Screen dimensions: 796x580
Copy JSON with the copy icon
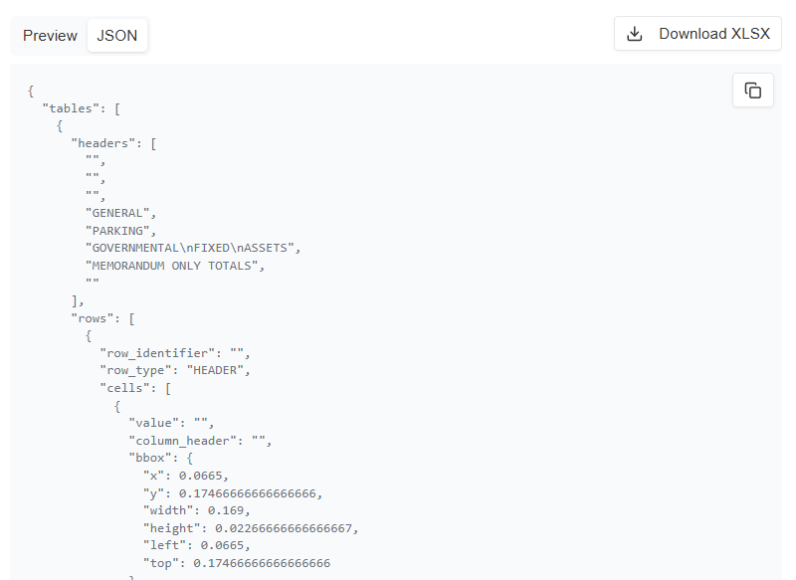click(x=753, y=91)
